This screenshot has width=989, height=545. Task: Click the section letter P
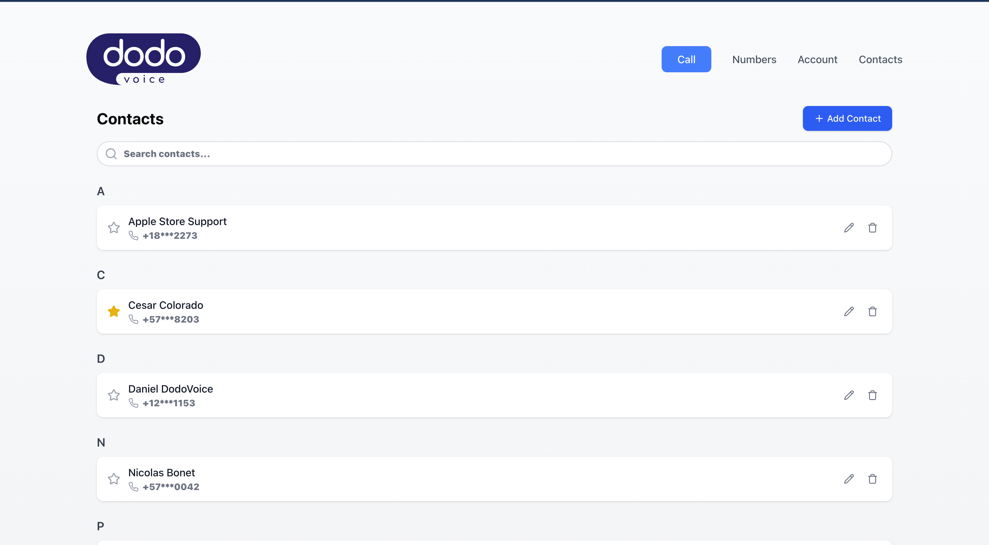[100, 526]
